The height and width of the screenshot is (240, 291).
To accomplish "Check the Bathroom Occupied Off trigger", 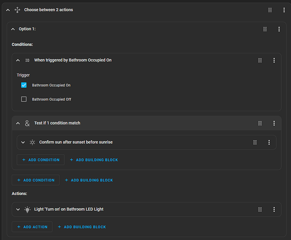I will 24,99.
